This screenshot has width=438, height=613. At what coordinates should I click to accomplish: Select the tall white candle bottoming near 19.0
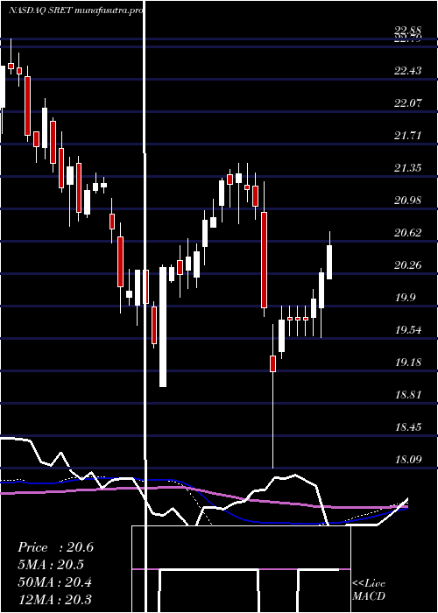163,327
